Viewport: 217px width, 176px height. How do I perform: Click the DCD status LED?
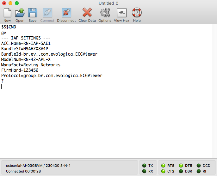pyautogui.click(x=199, y=166)
